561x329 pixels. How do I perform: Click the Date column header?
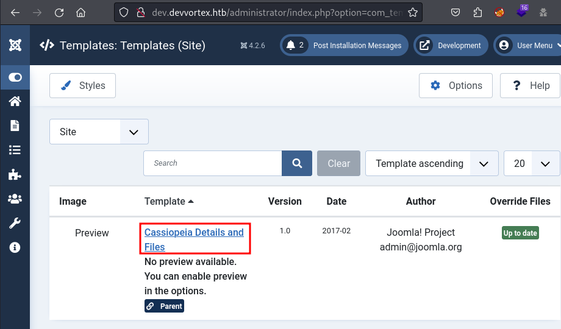(x=337, y=201)
